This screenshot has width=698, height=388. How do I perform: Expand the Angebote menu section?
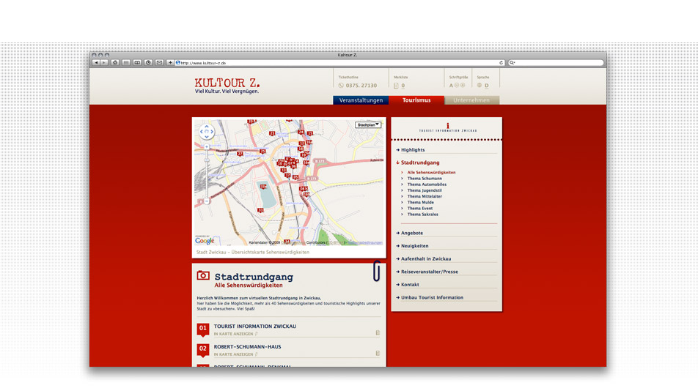[411, 234]
